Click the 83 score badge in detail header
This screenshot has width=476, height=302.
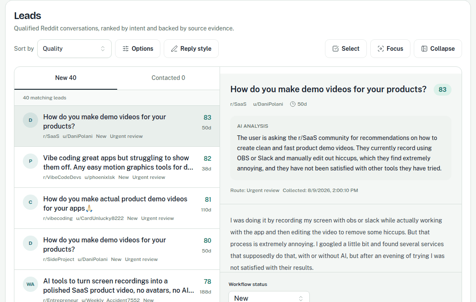coord(442,90)
